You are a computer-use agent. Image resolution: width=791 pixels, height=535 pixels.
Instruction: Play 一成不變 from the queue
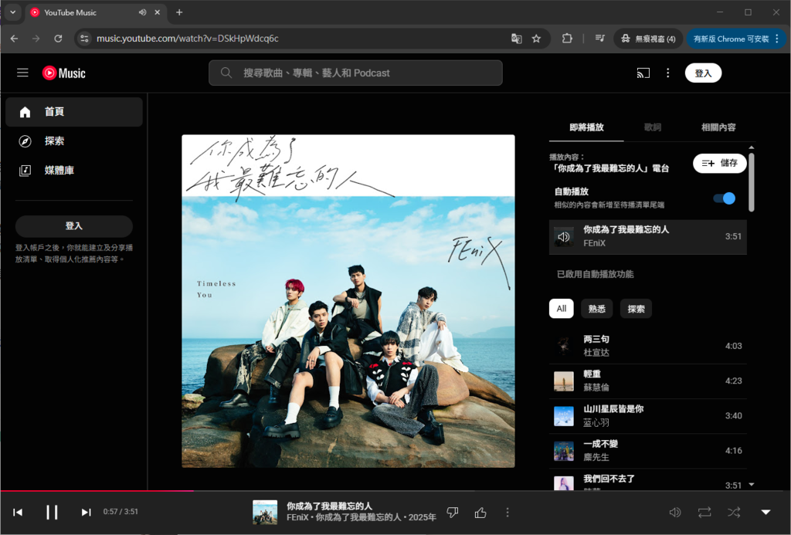(x=648, y=451)
